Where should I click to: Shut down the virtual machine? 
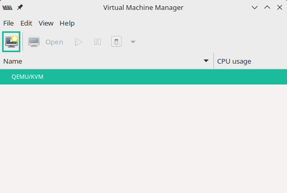pos(116,41)
